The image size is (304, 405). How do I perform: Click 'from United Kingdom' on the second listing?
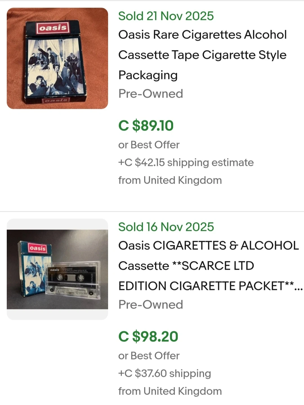(170, 391)
